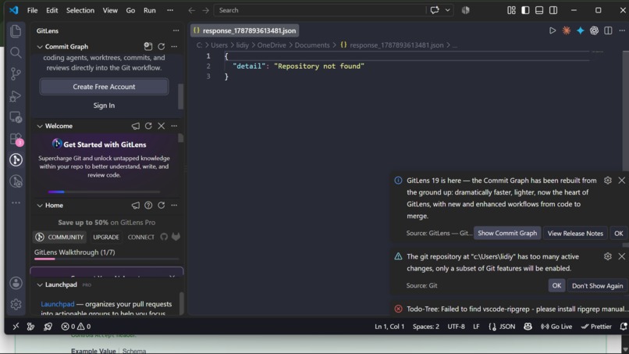Open the Run menu
Viewport: 629px width, 354px height.
point(150,10)
